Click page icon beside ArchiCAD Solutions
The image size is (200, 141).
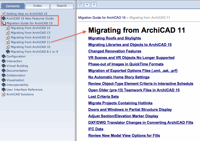(3, 94)
